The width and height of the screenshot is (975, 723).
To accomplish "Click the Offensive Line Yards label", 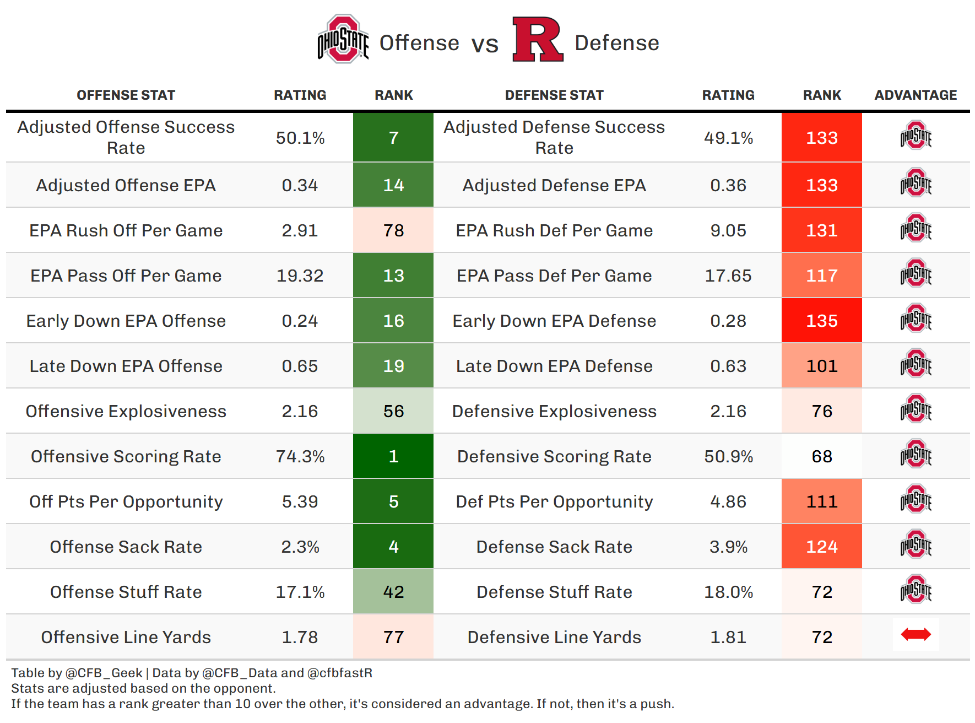I will point(126,637).
